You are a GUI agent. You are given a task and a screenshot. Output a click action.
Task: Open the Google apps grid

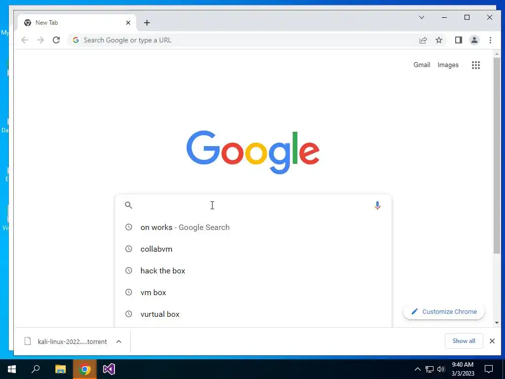tap(476, 65)
